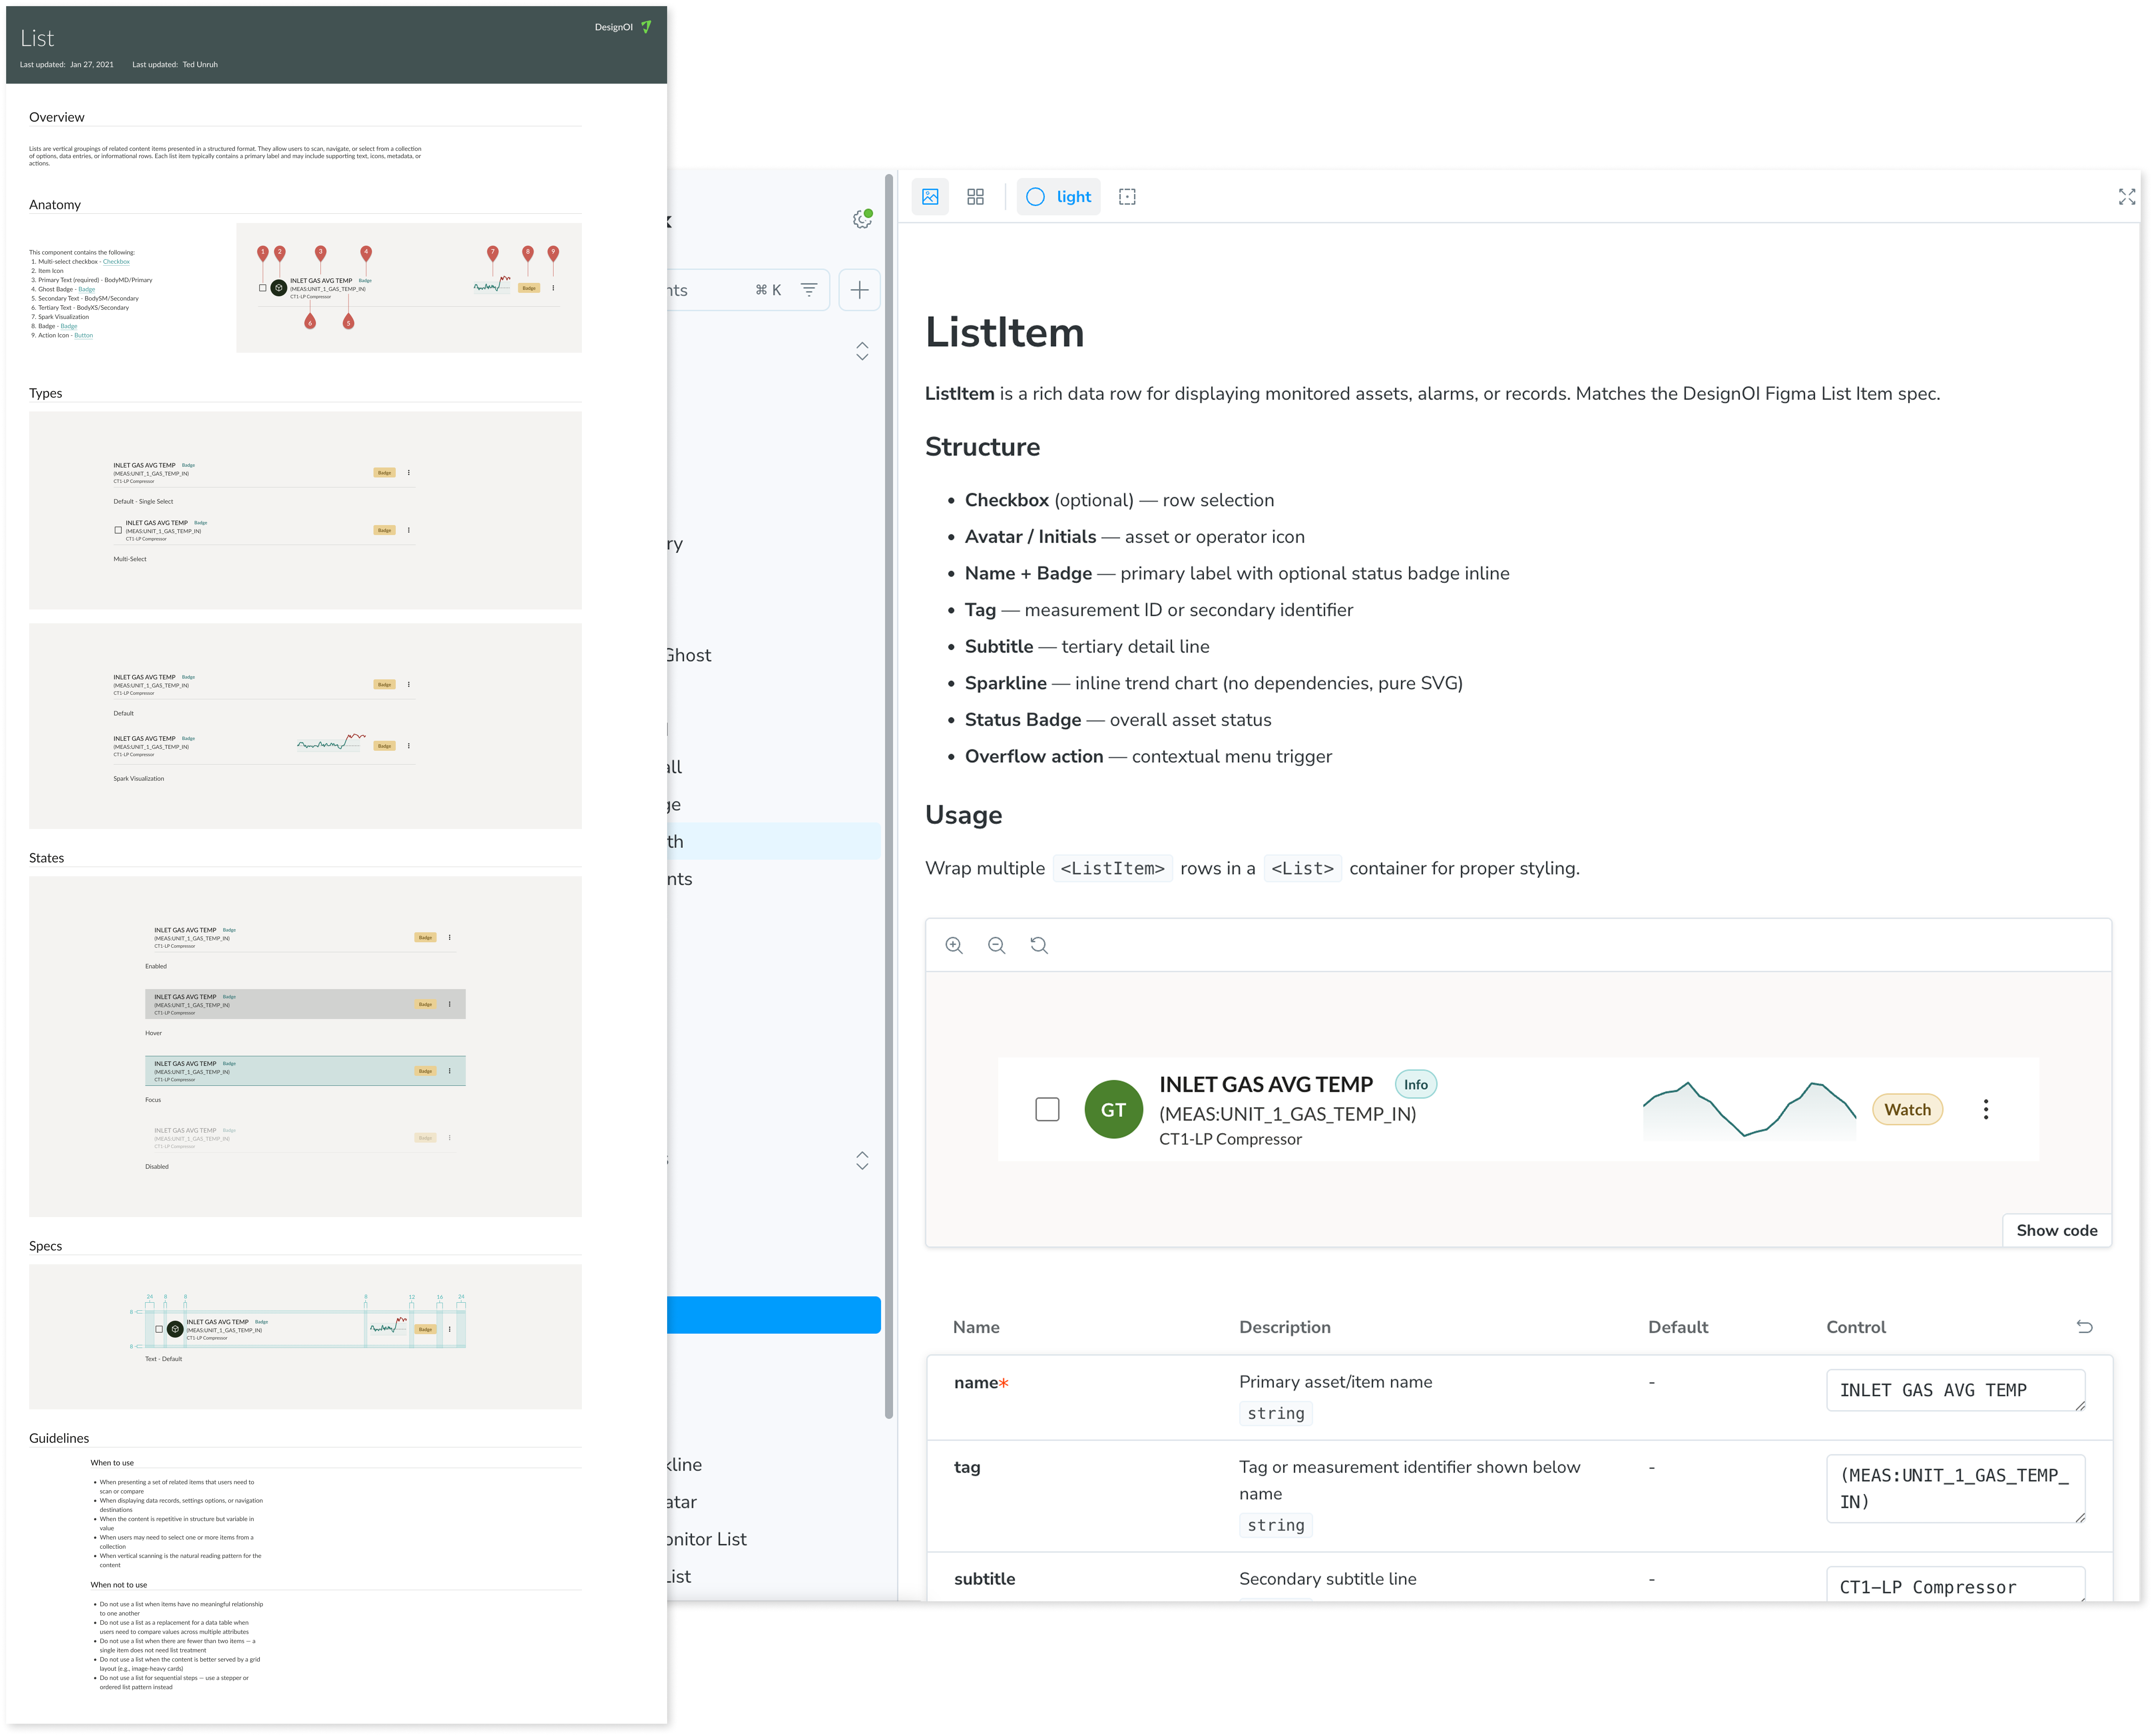Click the three-dot action icon in Anatomy diagram
Image resolution: width=2153 pixels, height=1736 pixels.
(x=553, y=288)
